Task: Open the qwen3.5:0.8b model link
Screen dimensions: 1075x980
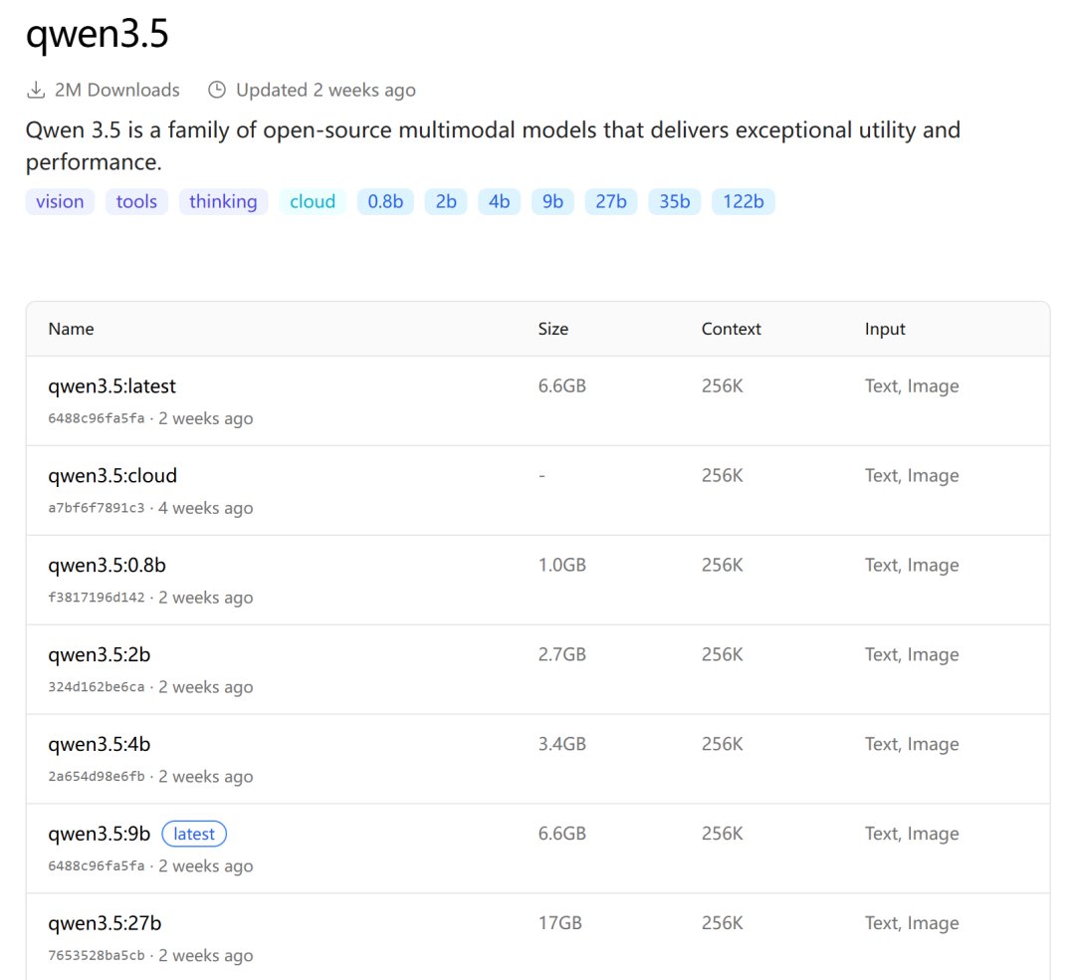Action: click(x=107, y=565)
